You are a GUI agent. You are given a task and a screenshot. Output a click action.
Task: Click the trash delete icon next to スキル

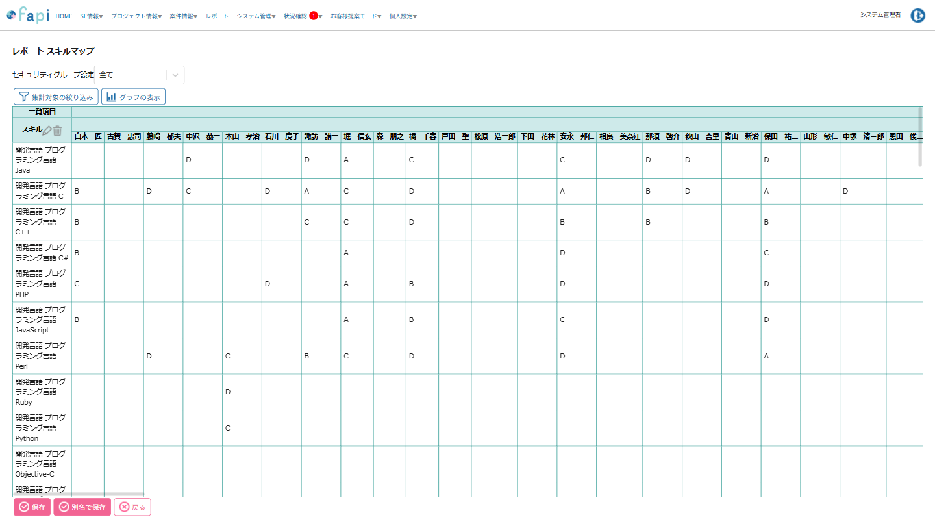tap(57, 131)
